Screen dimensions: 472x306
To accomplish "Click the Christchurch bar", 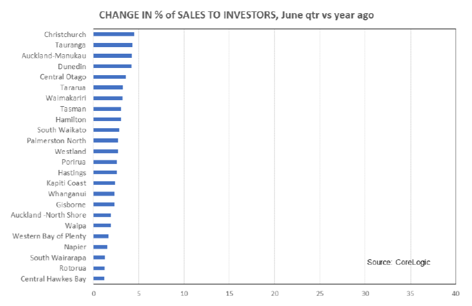I will [114, 35].
